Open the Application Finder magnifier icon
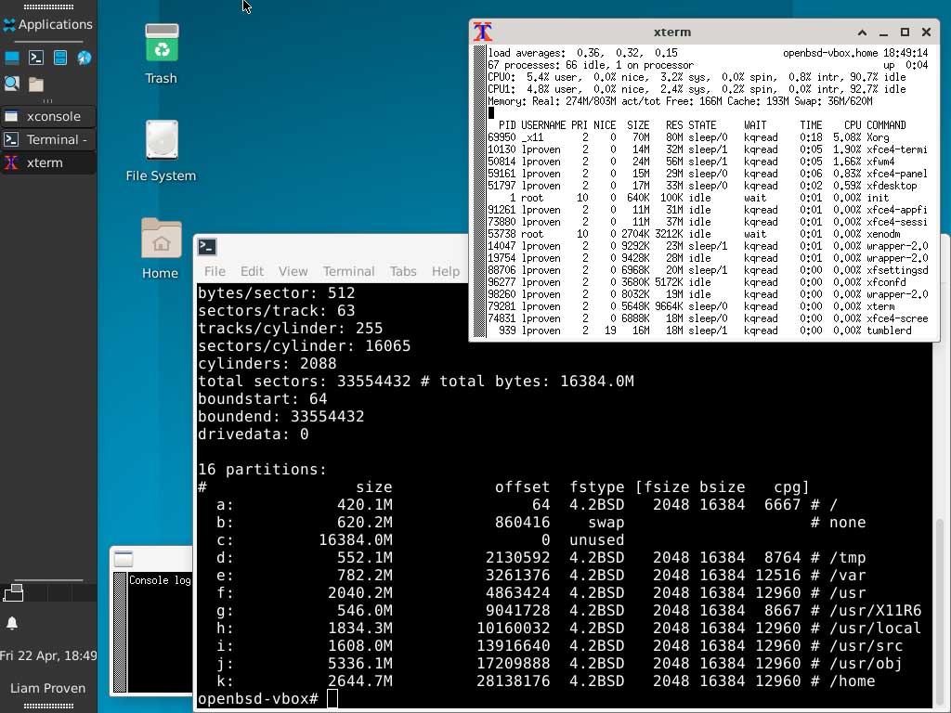Image resolution: width=951 pixels, height=713 pixels. (12, 84)
